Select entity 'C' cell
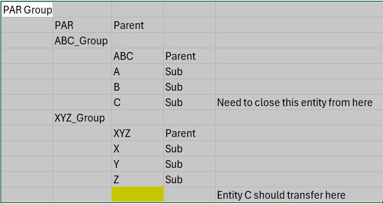Viewport: 383px width, 204px height. pyautogui.click(x=138, y=102)
